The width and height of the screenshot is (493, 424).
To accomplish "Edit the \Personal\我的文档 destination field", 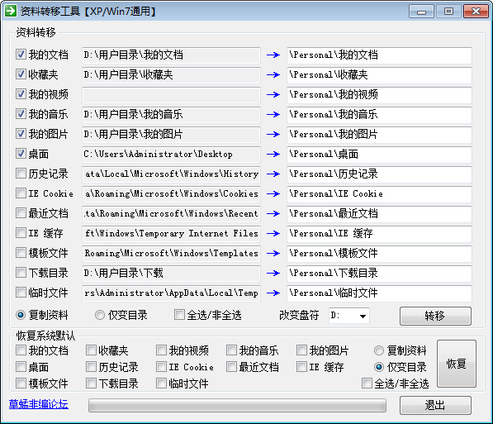I will [379, 55].
